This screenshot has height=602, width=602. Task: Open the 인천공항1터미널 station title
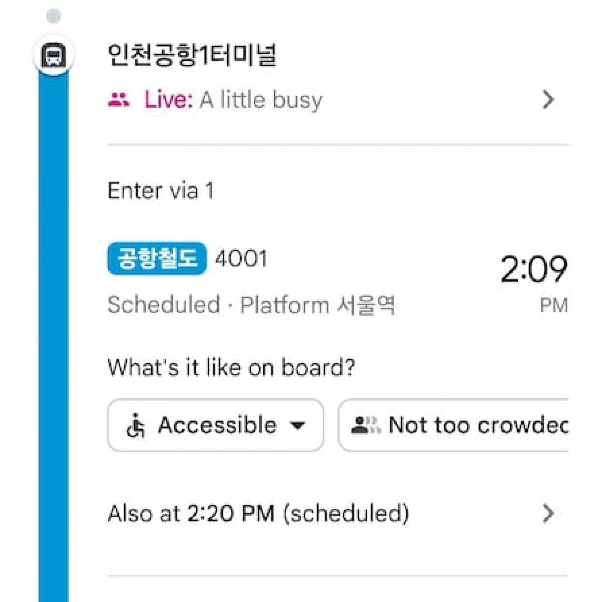pyautogui.click(x=192, y=55)
